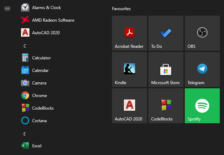Launch the Camera app via its icon
This screenshot has height=155, width=224.
[25, 83]
